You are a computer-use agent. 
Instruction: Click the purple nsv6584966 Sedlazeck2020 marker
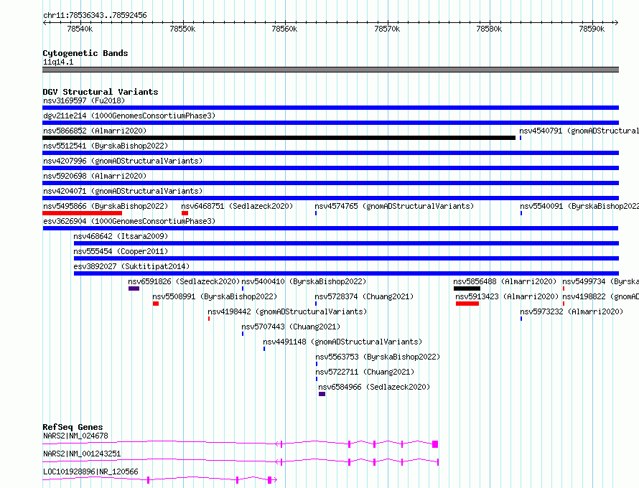pos(322,394)
